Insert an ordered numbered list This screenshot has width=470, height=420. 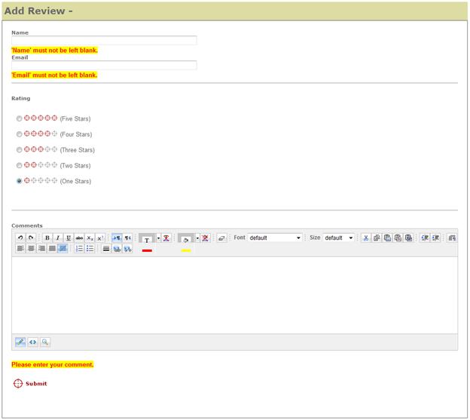point(79,248)
